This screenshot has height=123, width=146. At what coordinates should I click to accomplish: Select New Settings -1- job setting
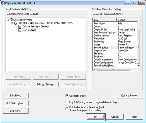[31, 30]
